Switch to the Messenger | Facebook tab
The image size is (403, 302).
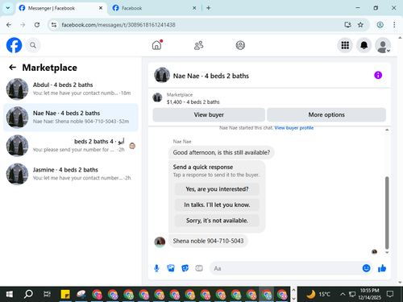tap(60, 8)
